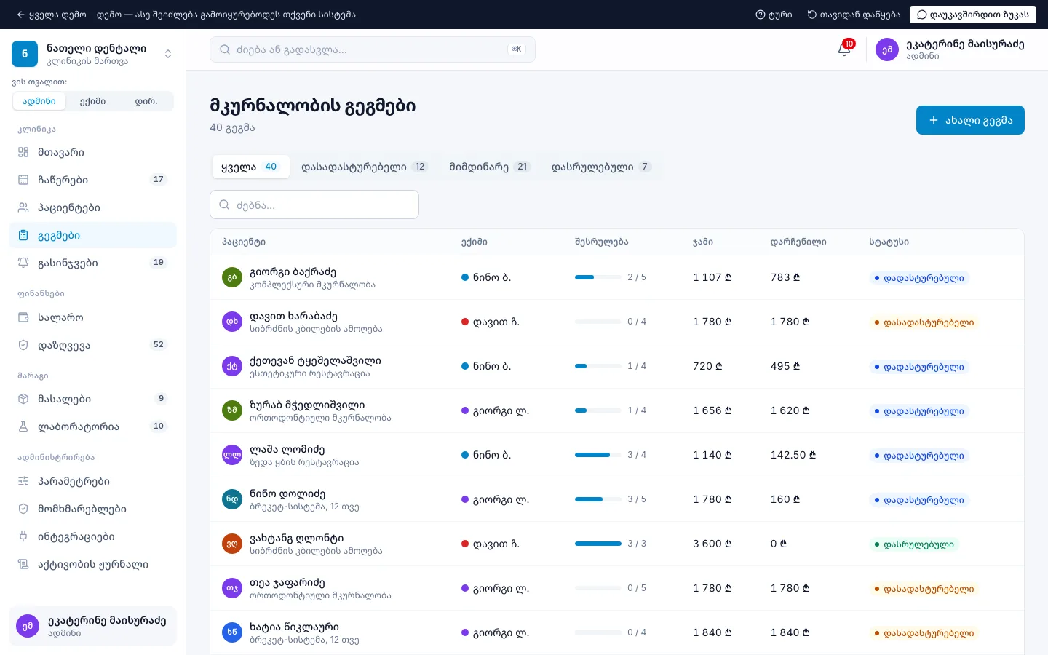Focus the ძებნა plans filter field
Image resolution: width=1048 pixels, height=655 pixels.
[x=314, y=205]
